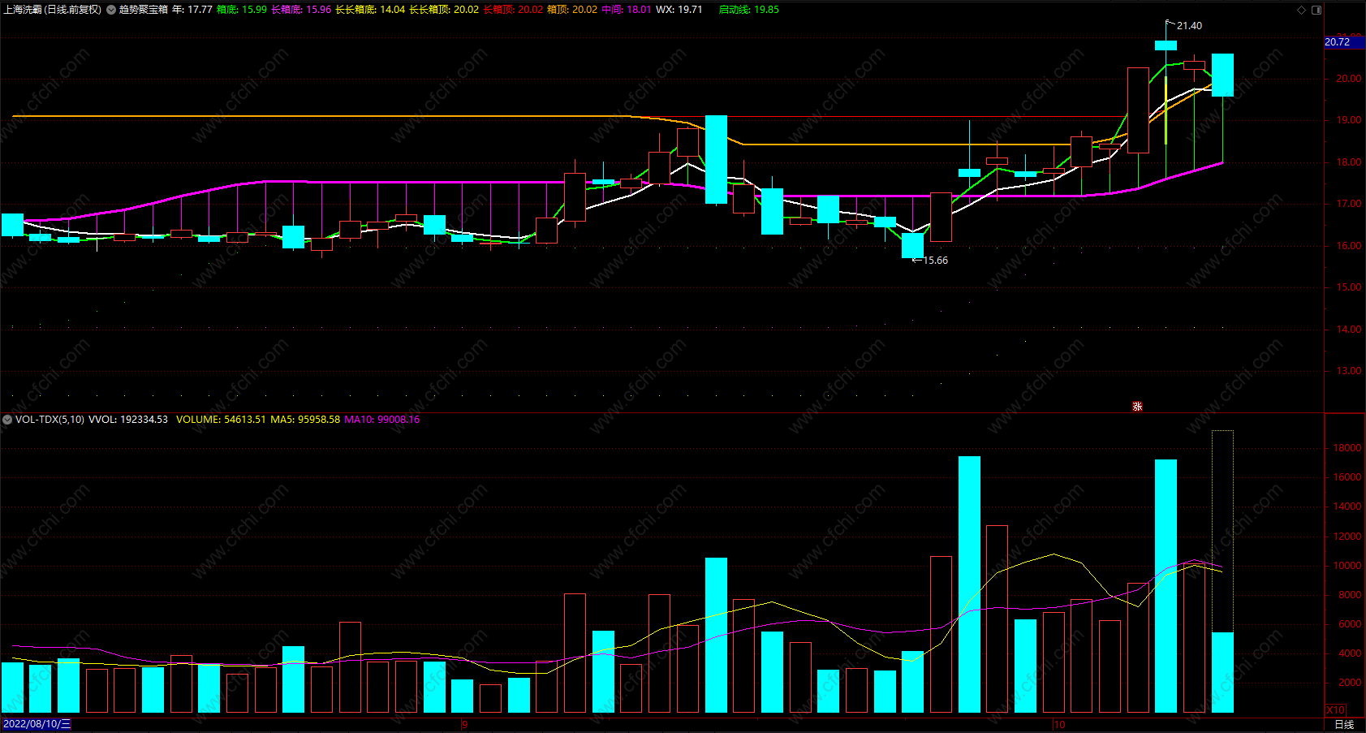Click the 中间: 18.01 value
The image size is (1366, 733).
coord(626,10)
